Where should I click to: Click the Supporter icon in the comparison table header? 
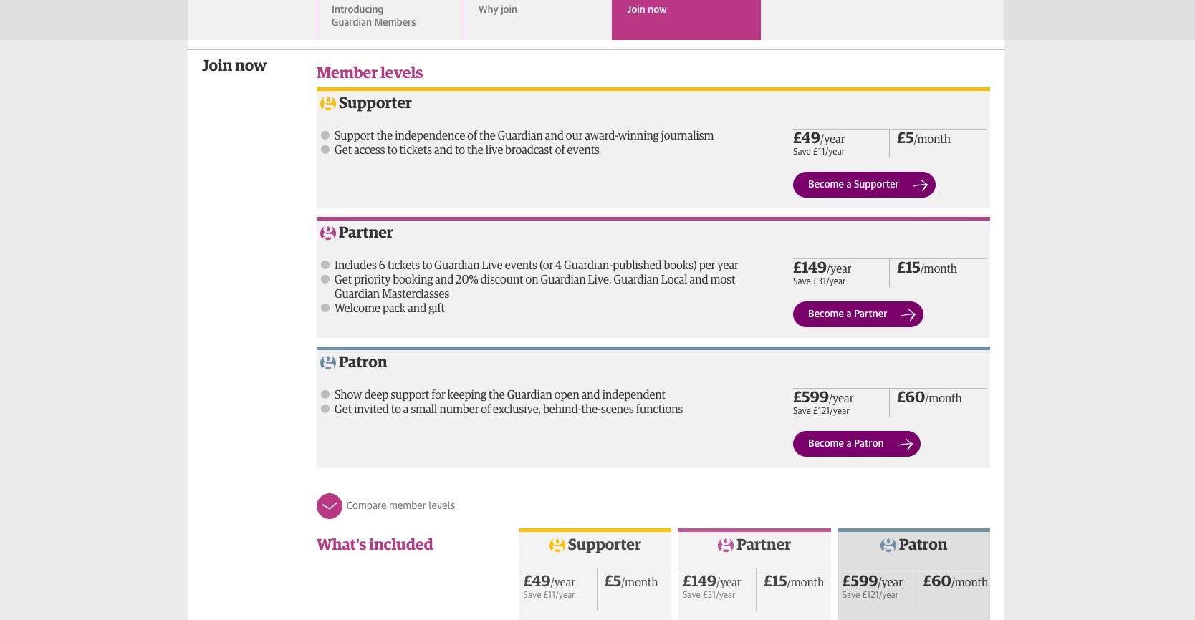pyautogui.click(x=557, y=545)
